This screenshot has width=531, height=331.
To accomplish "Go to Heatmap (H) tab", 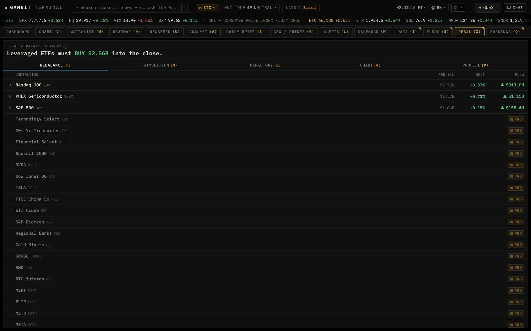I will (126, 32).
